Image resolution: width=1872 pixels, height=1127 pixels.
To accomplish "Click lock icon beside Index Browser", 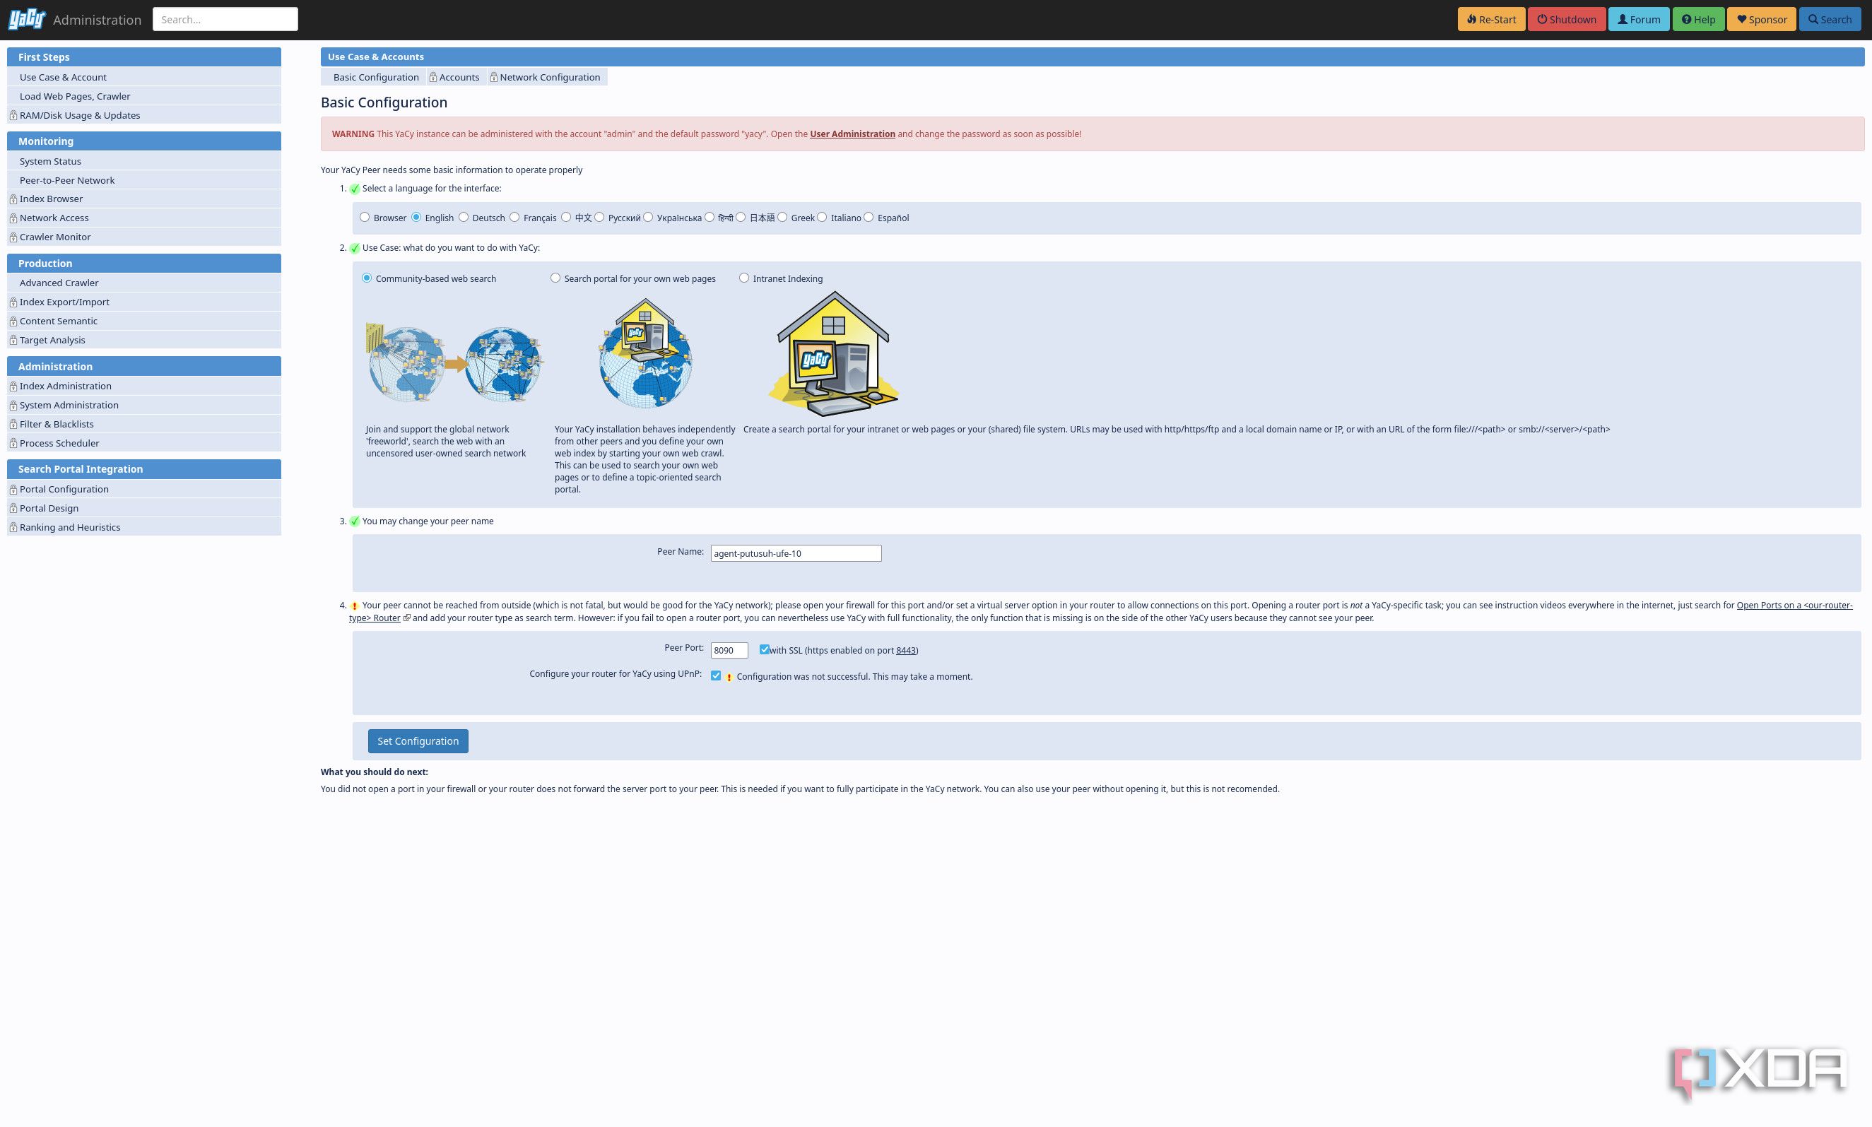I will 13,199.
